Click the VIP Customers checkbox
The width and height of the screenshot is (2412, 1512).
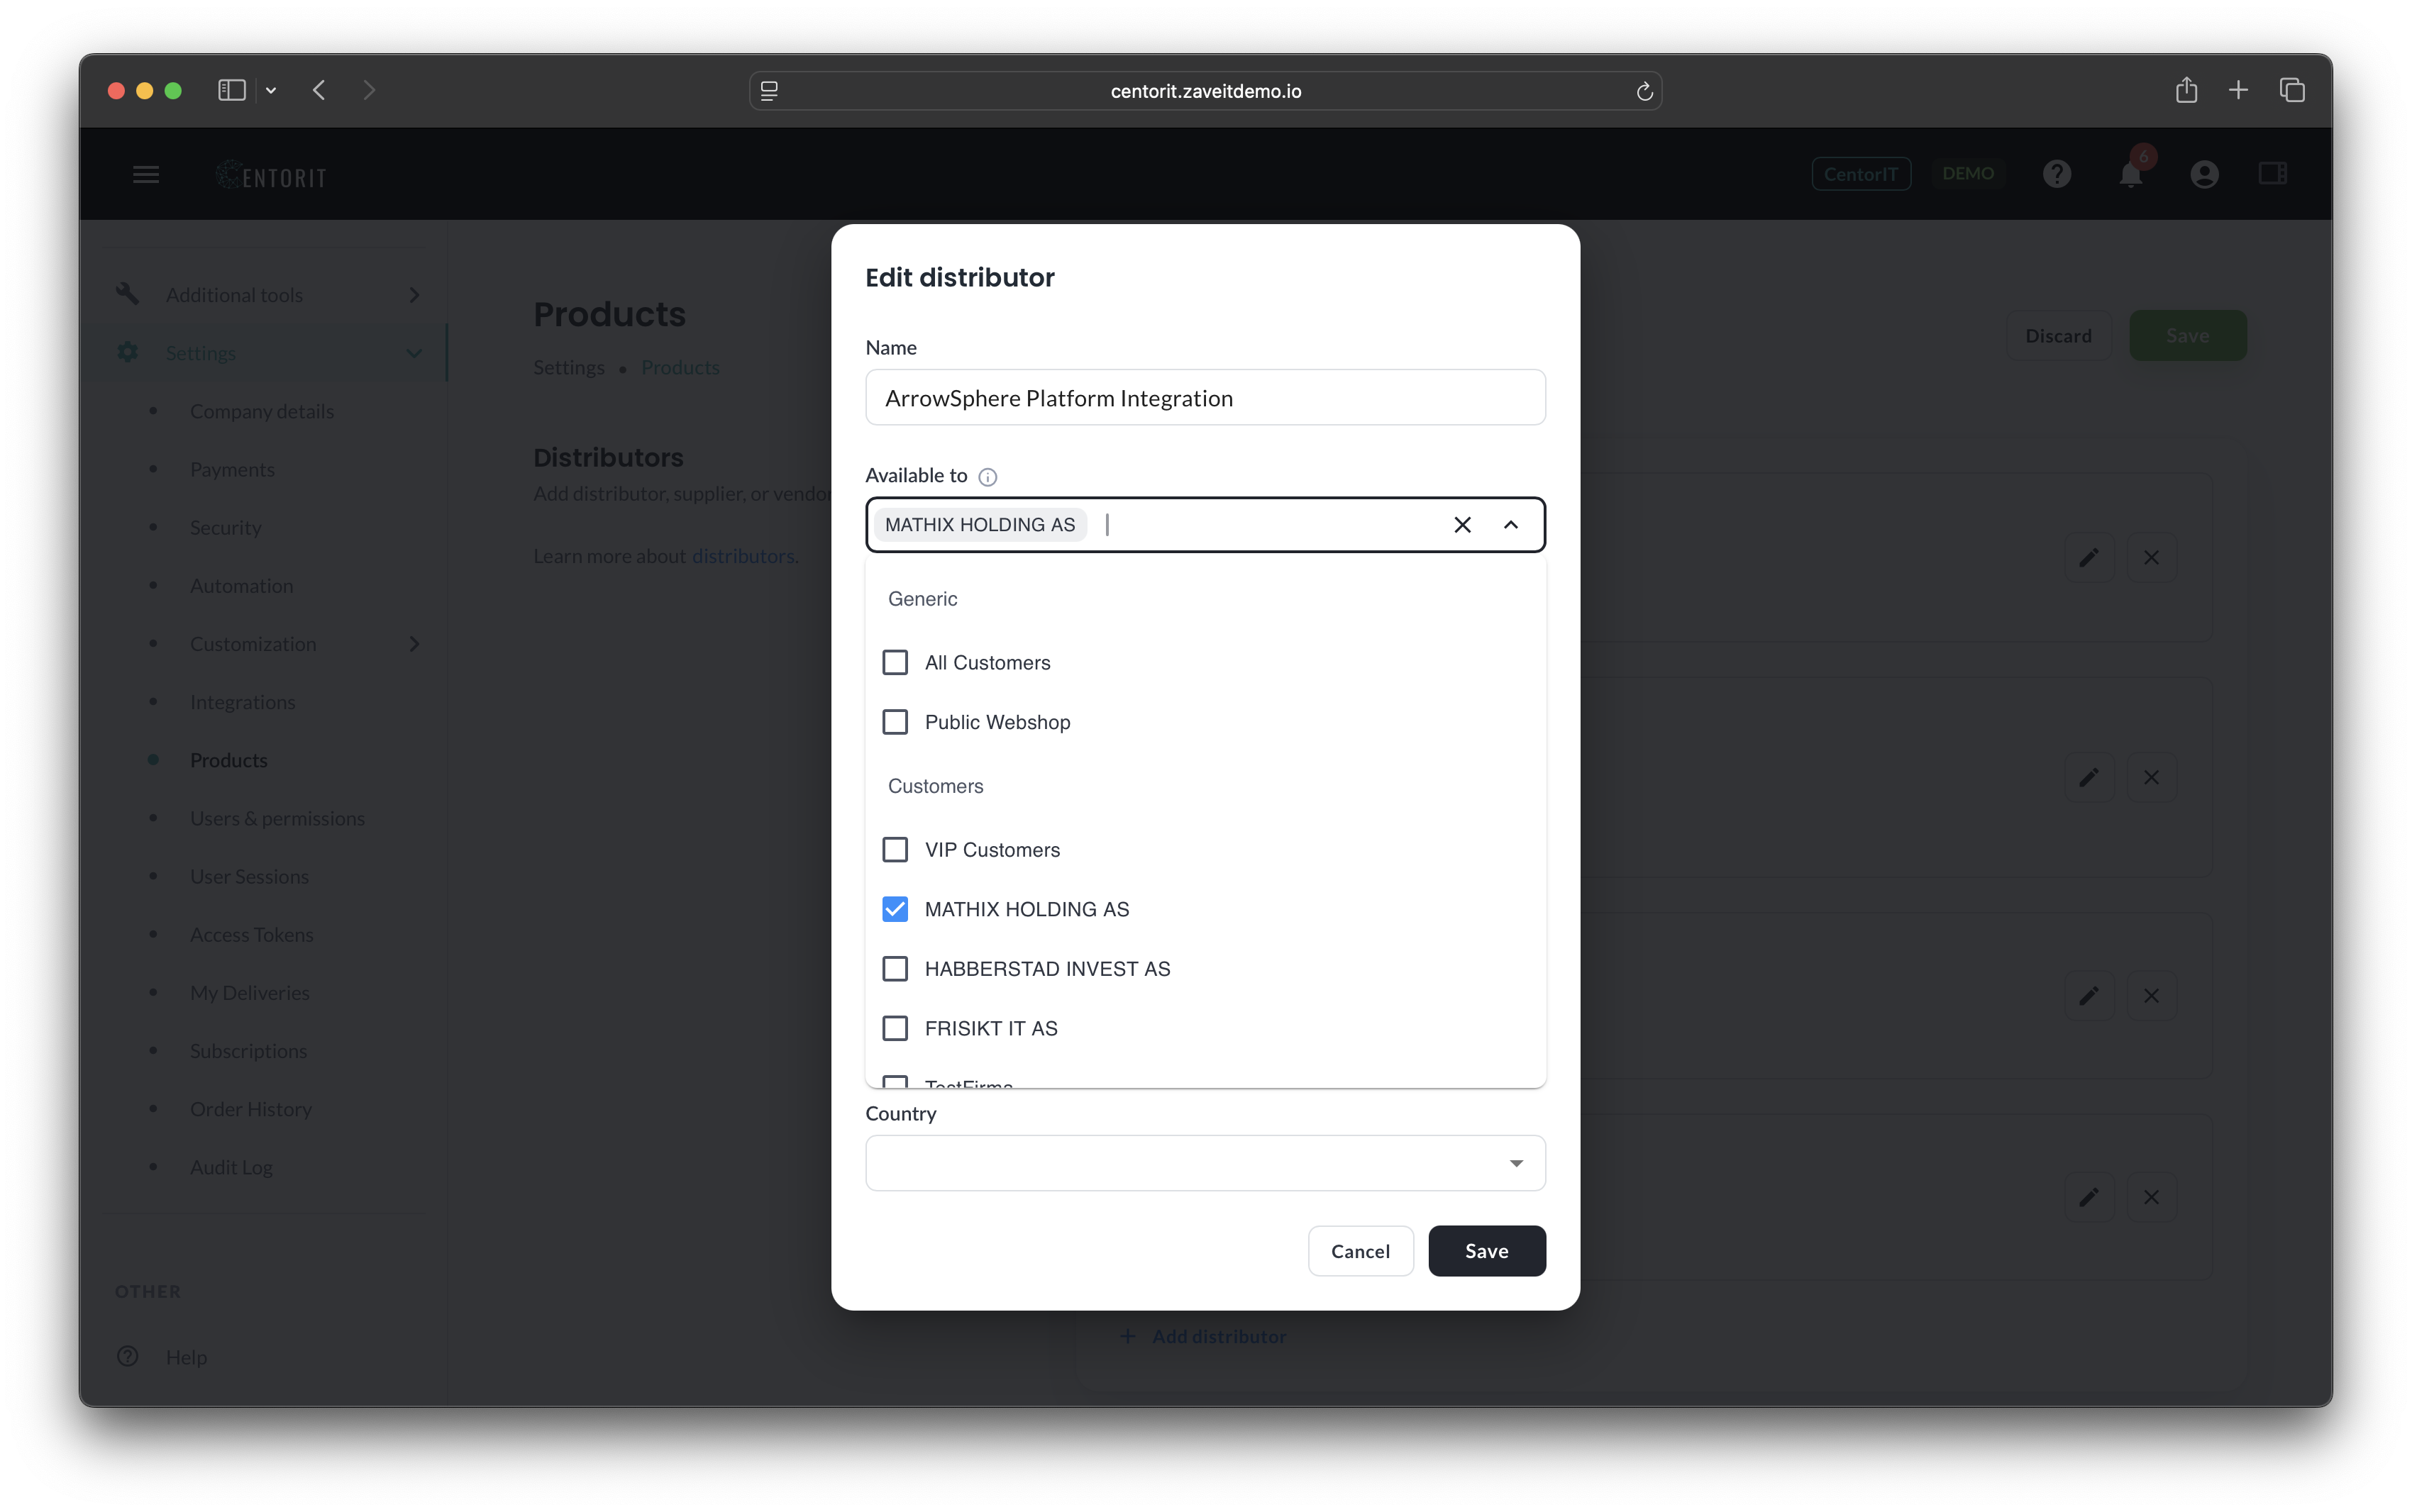pos(895,849)
